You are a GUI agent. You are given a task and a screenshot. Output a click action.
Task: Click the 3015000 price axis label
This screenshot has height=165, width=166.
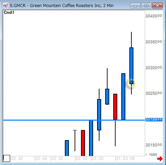pos(154,145)
